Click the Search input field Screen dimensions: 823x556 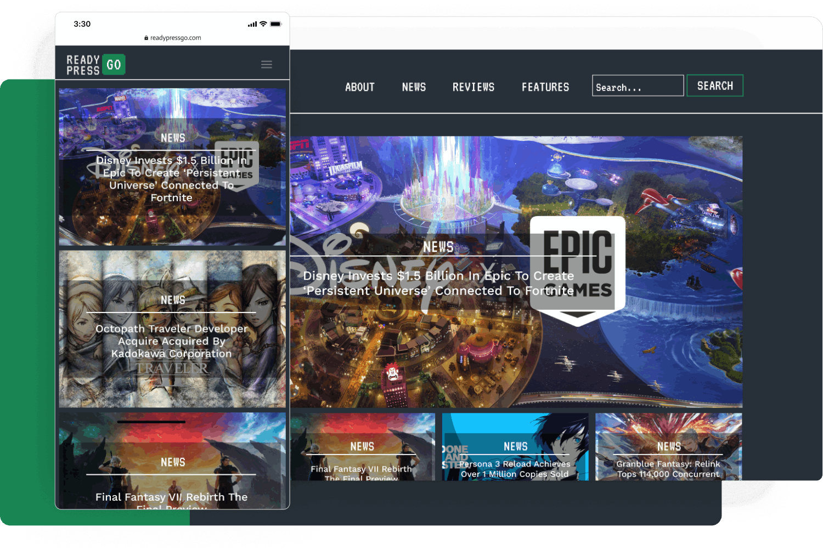coord(638,86)
